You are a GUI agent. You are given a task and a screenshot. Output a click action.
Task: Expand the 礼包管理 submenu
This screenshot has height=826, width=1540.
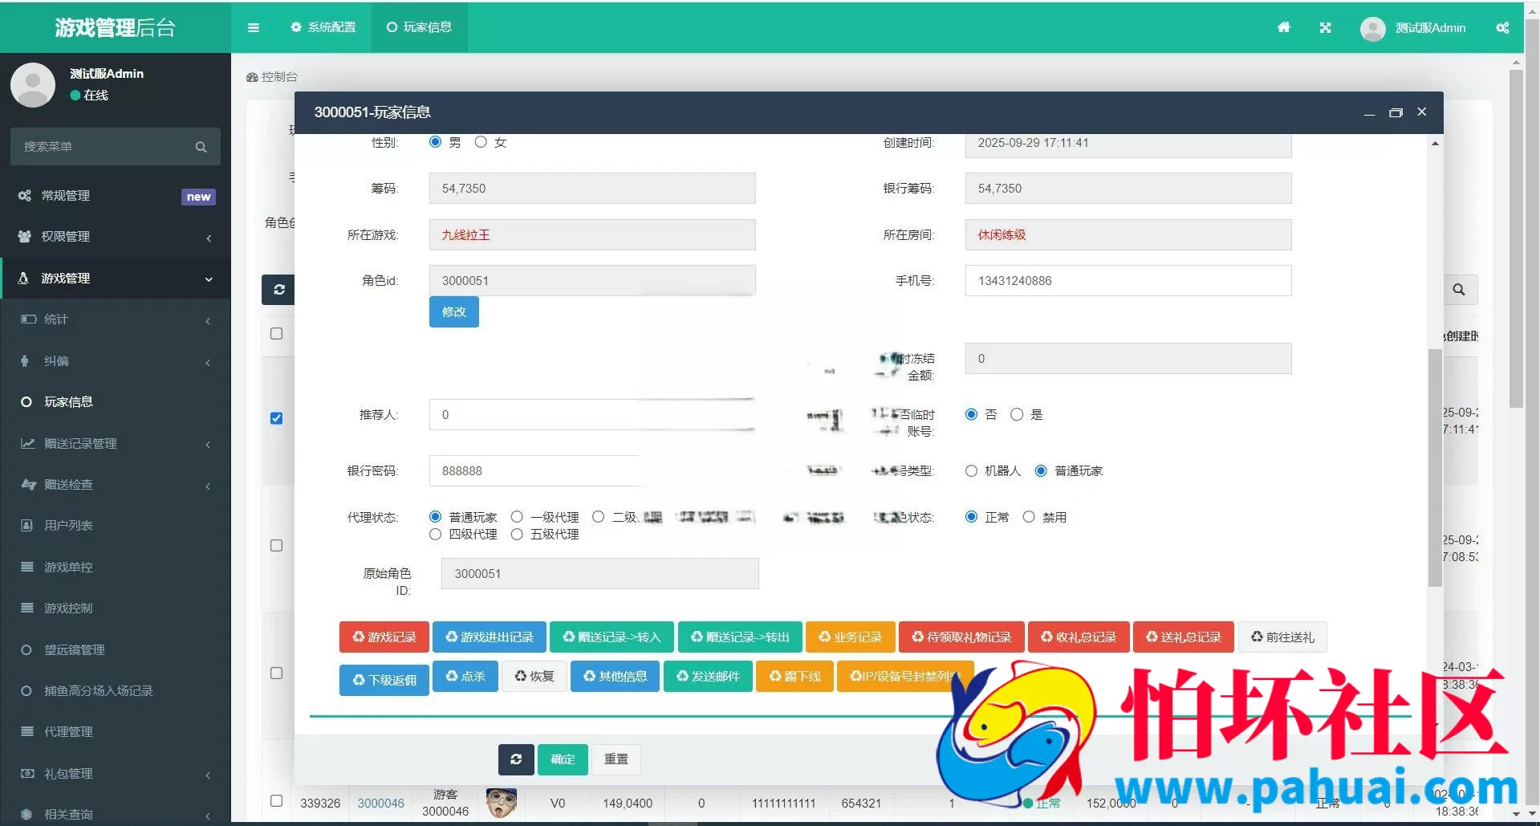pos(116,774)
